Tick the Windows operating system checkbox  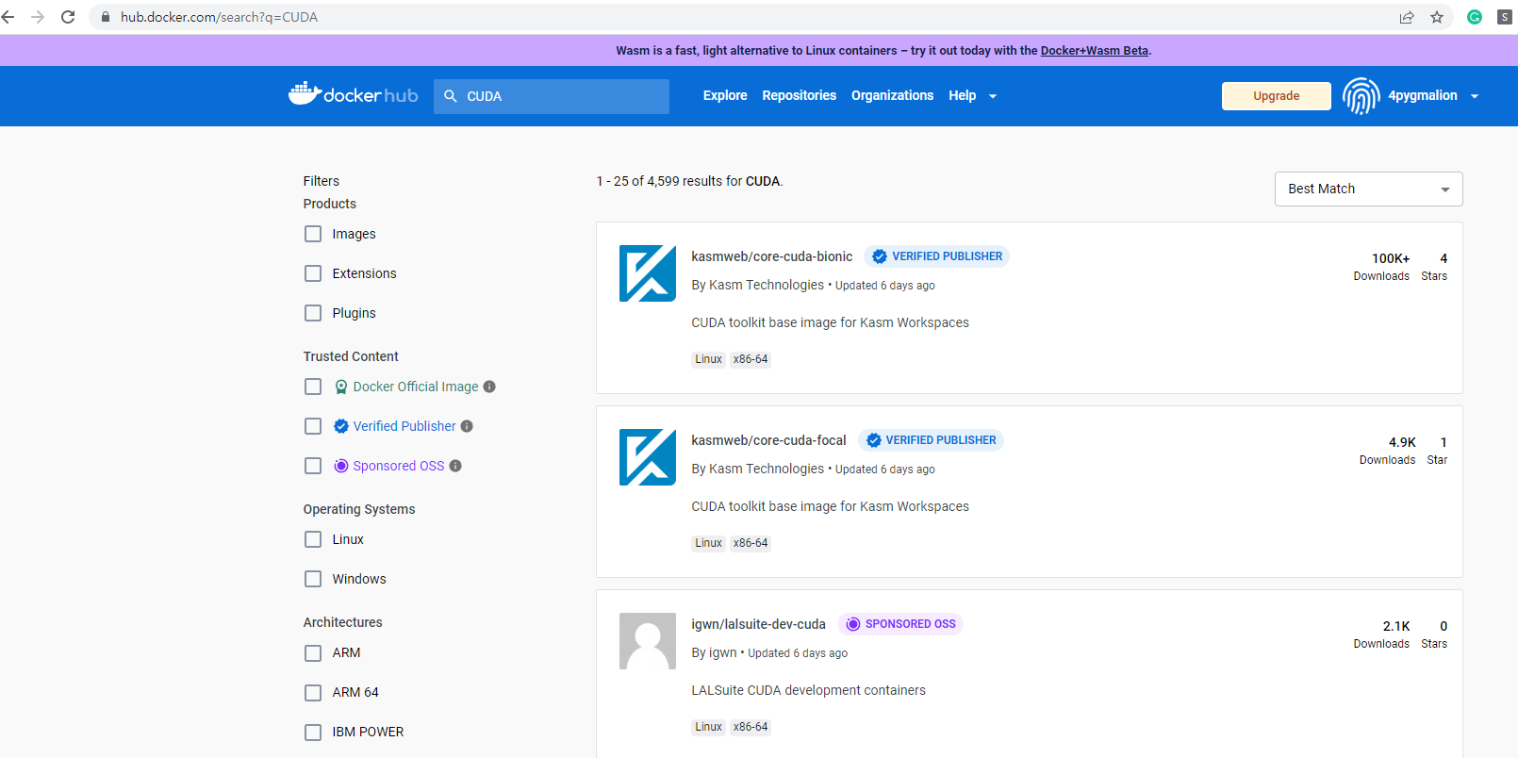click(313, 579)
